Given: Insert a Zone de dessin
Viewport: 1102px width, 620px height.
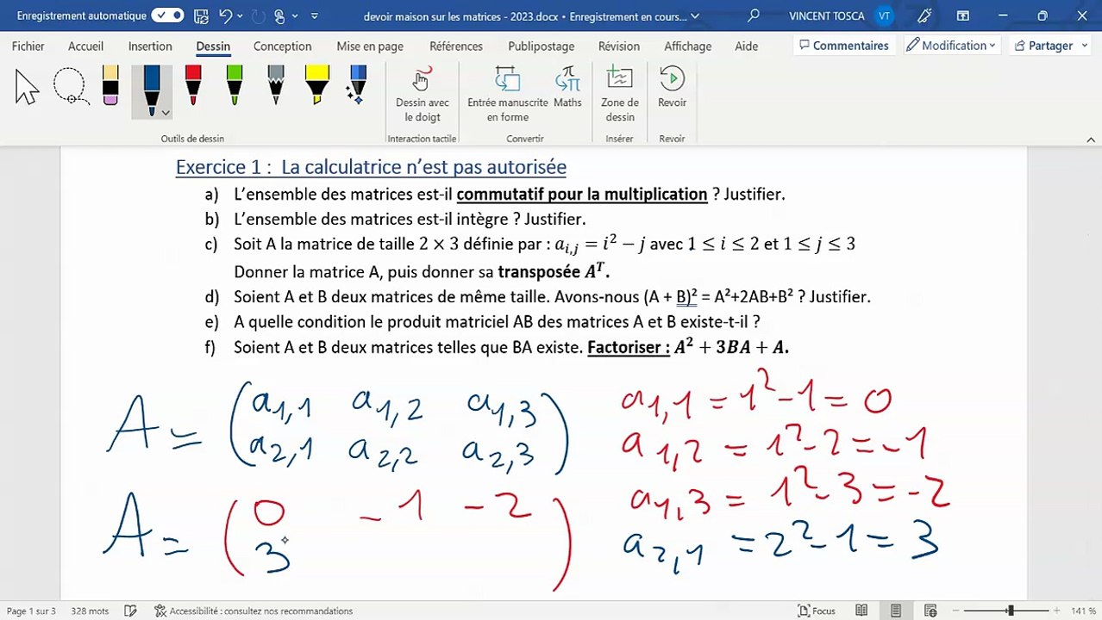Looking at the screenshot, I should tap(620, 95).
